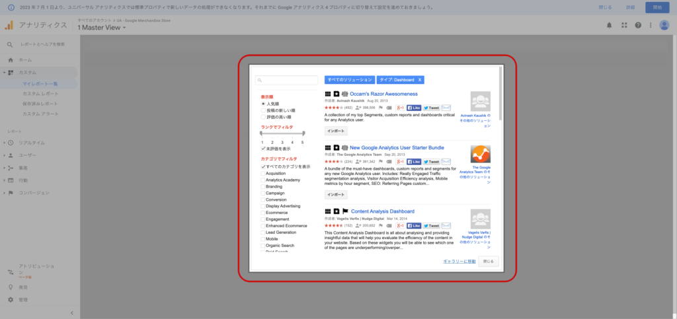Open the 管理 gear icon in the sidebar
The image size is (677, 319).
click(11, 299)
